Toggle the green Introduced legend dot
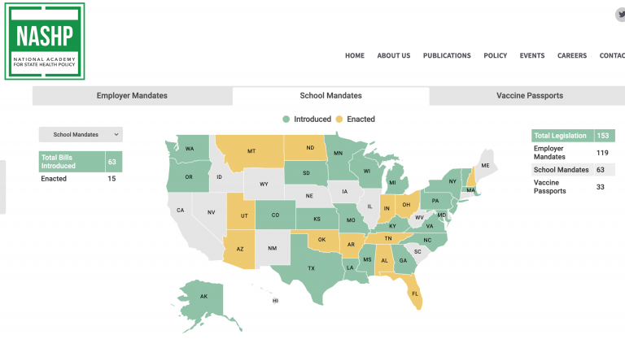 pos(286,120)
